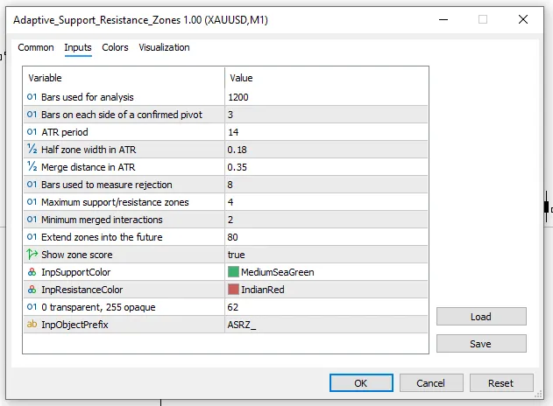Viewport: 553px width, 406px height.
Task: Select the 'Extend zones into the future' label
Action: point(102,237)
